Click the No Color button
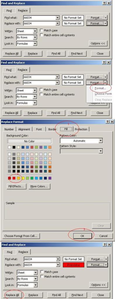Image resolution: width=115 pixels, height=299 pixels. click(x=30, y=141)
